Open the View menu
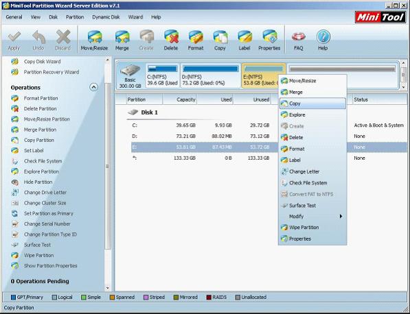 point(36,17)
